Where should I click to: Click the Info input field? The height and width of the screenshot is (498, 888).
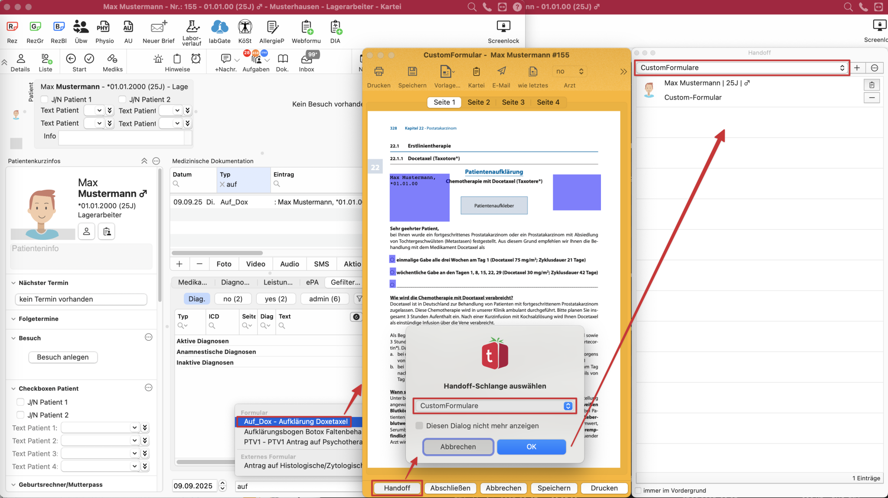pos(122,137)
